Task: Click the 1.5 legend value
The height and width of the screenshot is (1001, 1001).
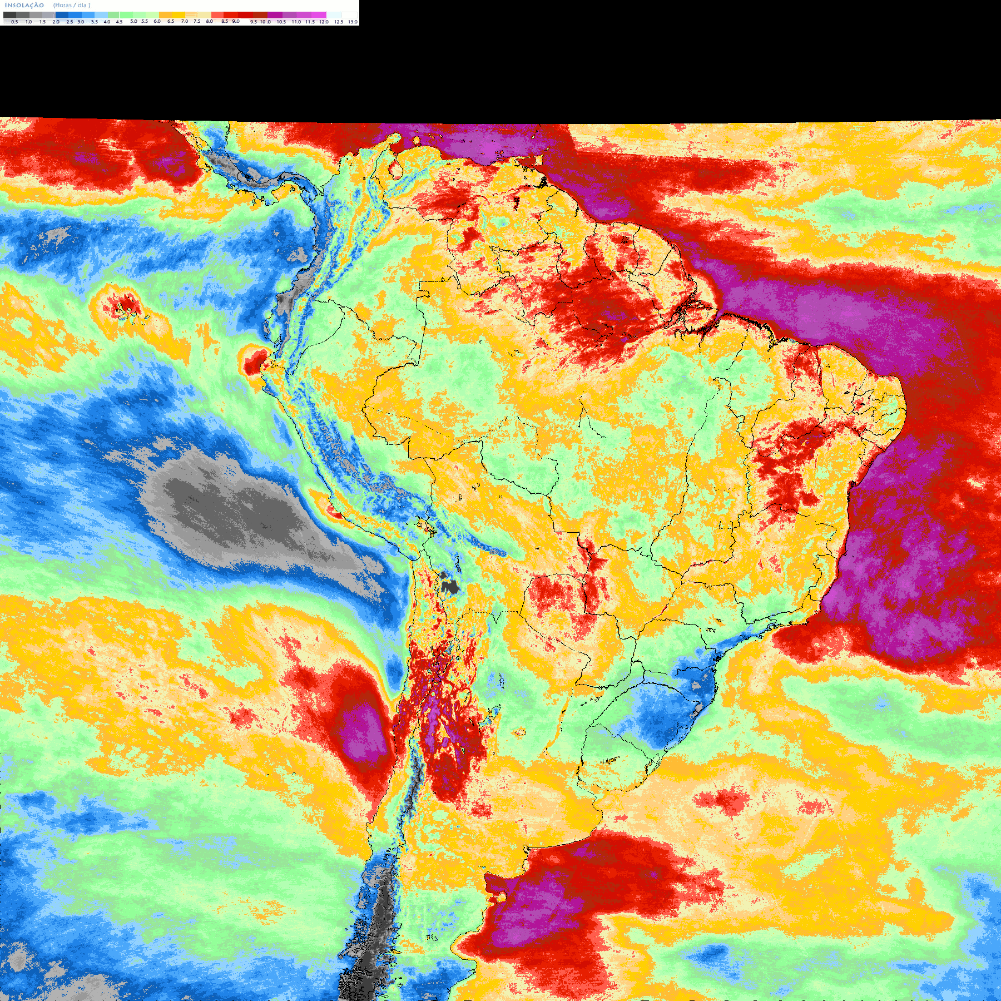Action: click(42, 22)
